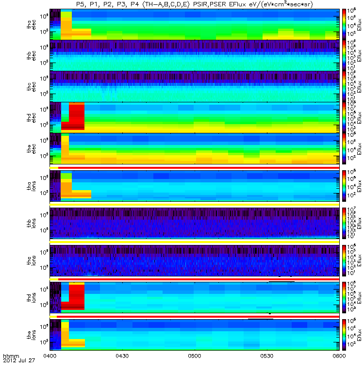
Task: Select the 'thc ions' panel label
Action: pos(32,260)
